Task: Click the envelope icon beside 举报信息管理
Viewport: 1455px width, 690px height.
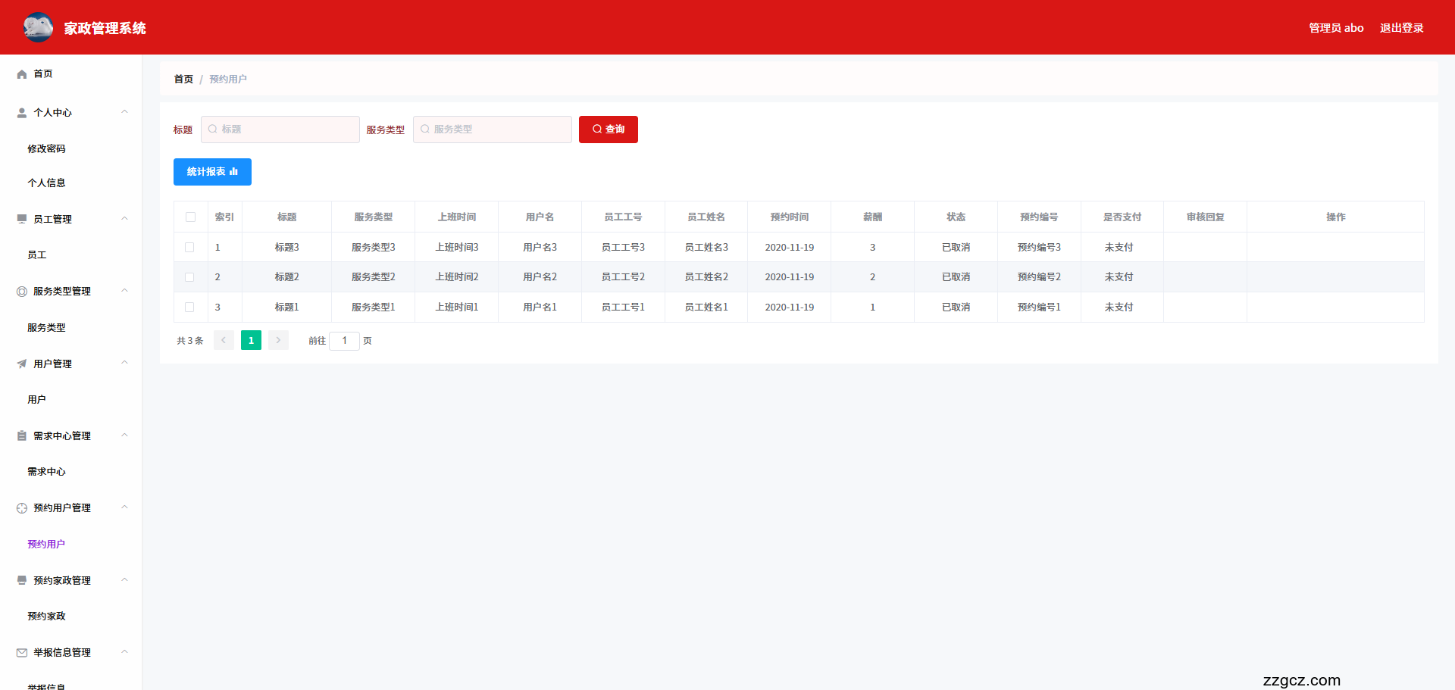Action: pyautogui.click(x=22, y=652)
